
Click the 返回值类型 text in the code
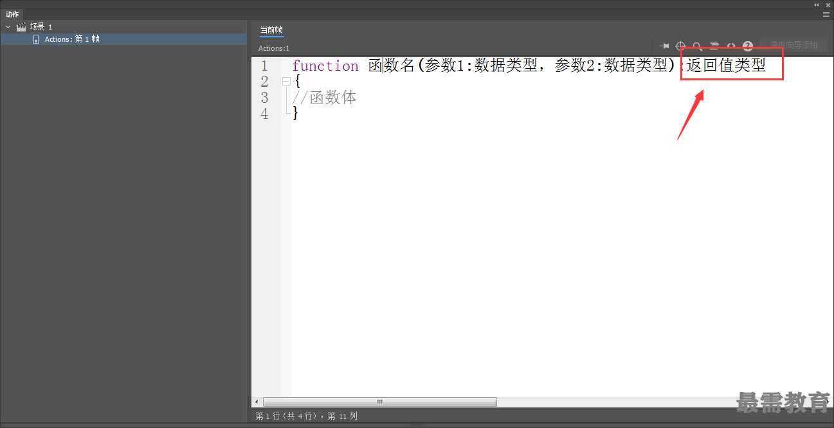[726, 66]
